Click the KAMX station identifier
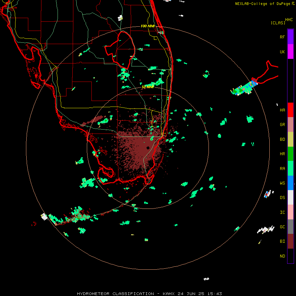The width and height of the screenshot is (296, 296). (x=169, y=294)
